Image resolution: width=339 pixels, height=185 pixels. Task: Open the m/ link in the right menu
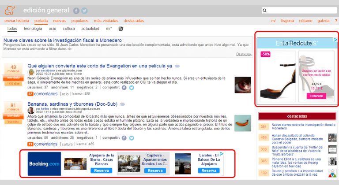(274, 21)
